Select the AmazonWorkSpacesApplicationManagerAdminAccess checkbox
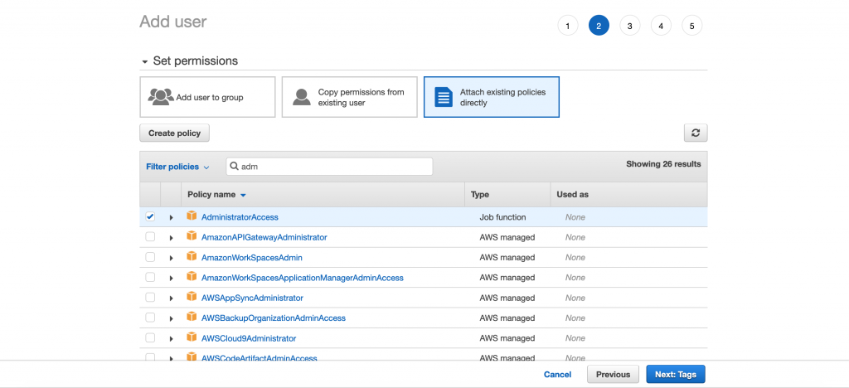 coord(150,277)
